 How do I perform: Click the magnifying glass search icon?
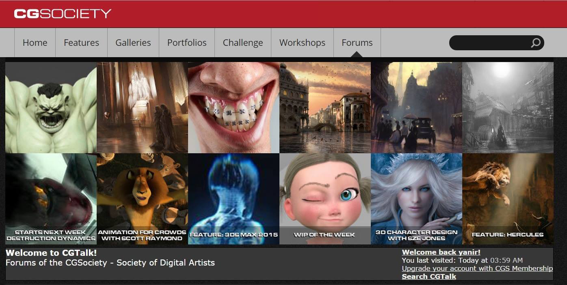536,43
